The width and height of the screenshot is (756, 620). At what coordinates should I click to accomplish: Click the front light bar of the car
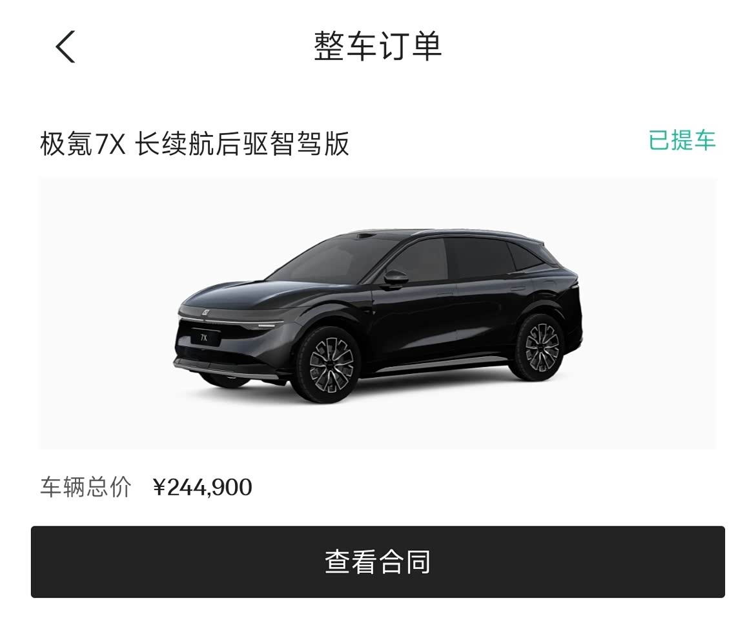[231, 322]
